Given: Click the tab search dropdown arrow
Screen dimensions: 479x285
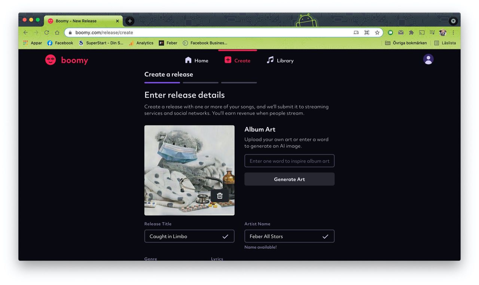Looking at the screenshot, I should click(x=453, y=21).
